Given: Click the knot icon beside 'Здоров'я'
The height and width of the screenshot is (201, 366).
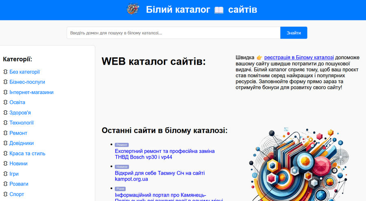Looking at the screenshot, I should point(5,113).
